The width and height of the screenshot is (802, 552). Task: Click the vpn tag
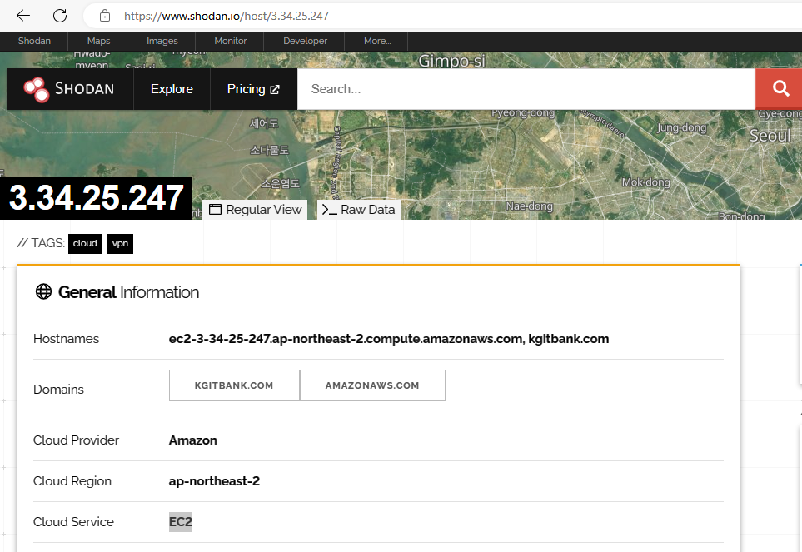pos(120,243)
